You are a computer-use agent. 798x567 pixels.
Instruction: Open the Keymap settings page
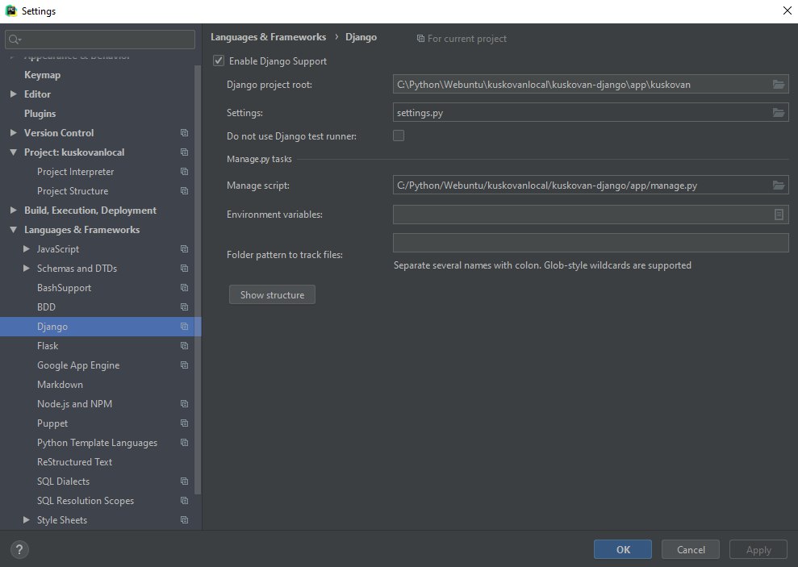coord(42,75)
